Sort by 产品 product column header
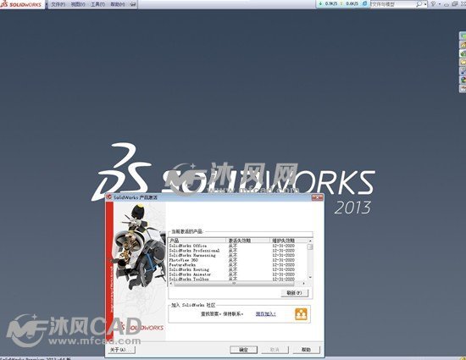Screen dimensions: 466x360 pyautogui.click(x=197, y=241)
